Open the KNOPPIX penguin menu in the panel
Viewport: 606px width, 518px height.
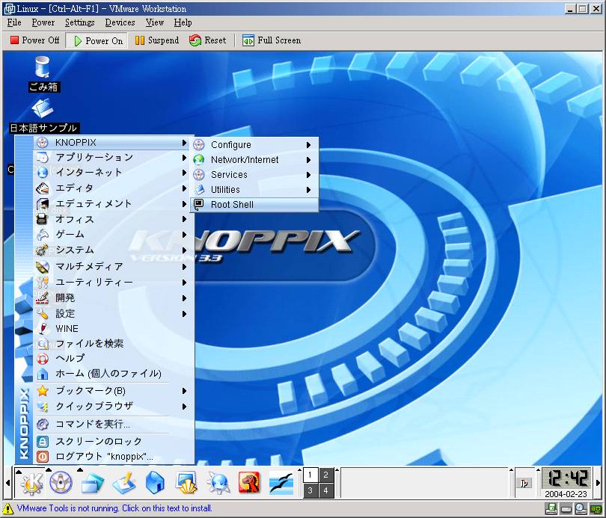[61, 482]
